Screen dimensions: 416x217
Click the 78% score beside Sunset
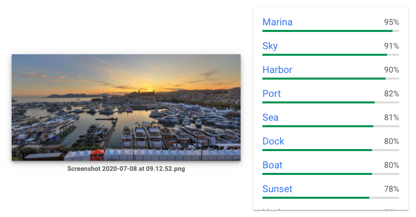click(392, 189)
